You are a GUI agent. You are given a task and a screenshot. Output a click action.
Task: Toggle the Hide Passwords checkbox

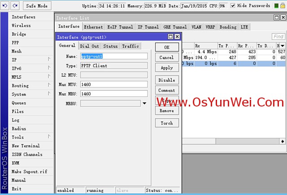[x=233, y=6]
